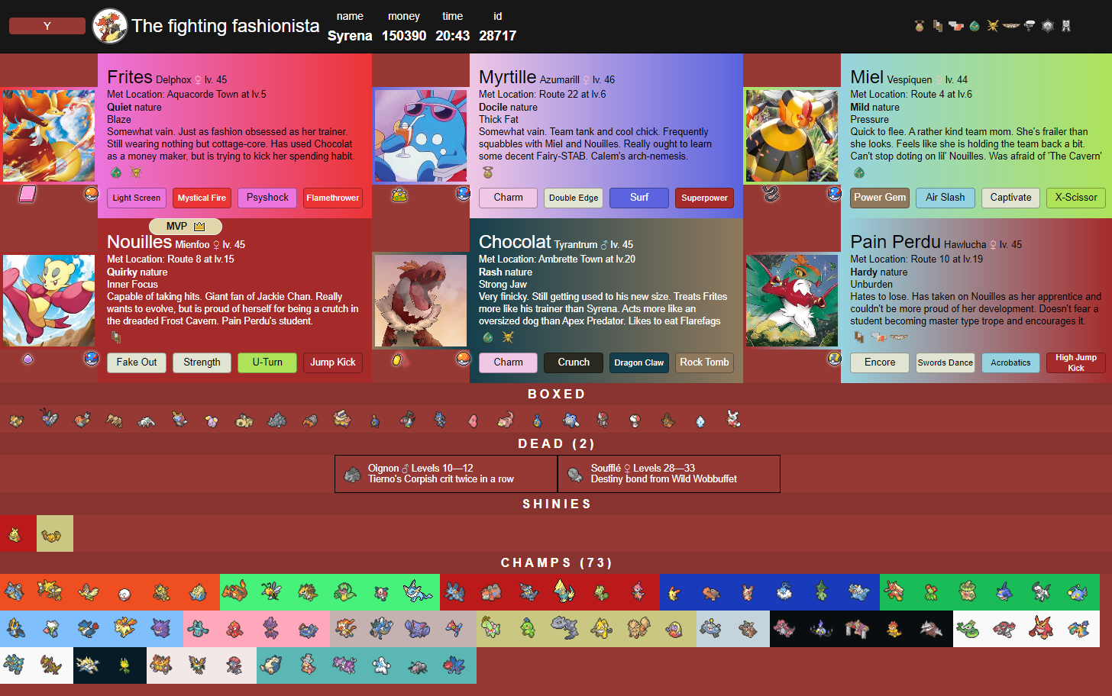Click the High Jump Kick move button

point(1076,362)
